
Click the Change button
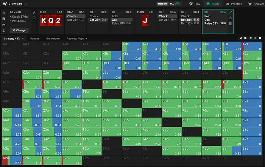[x=19, y=30]
